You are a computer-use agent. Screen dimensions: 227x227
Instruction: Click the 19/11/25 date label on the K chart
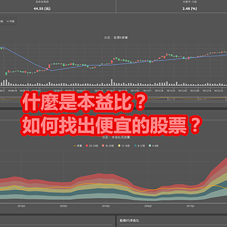[x=171, y=91]
